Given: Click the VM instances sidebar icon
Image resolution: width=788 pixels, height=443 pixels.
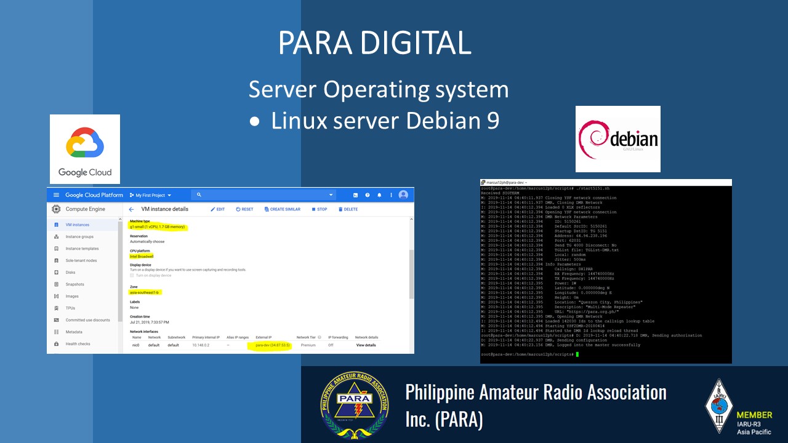Looking at the screenshot, I should click(x=57, y=225).
